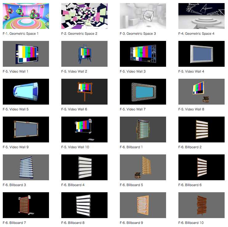Open the Geometric Space 2 thumbnail
The height and width of the screenshot is (227, 228).
84,16
